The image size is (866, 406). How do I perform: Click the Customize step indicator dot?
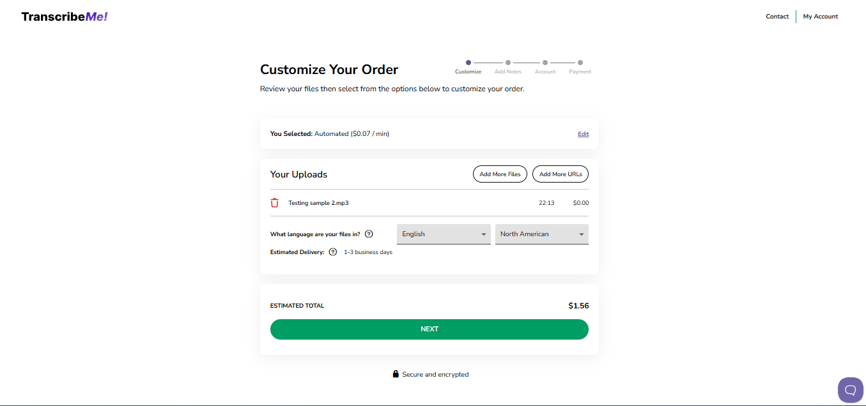point(468,62)
